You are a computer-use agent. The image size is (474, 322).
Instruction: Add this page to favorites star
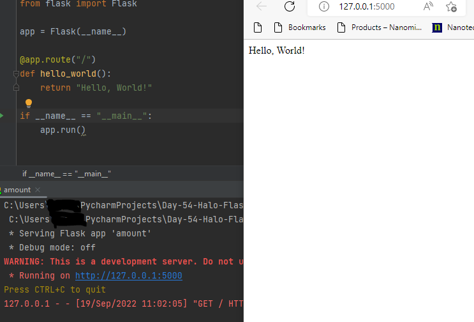(451, 6)
